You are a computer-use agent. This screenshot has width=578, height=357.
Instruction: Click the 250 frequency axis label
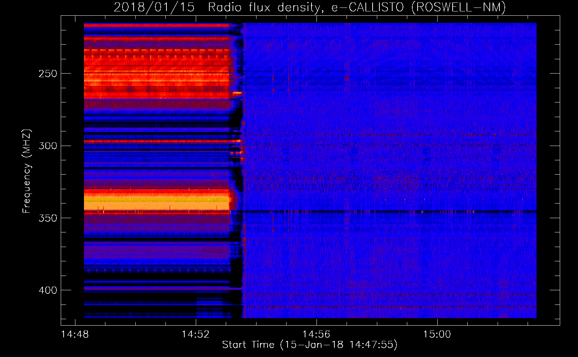48,74
